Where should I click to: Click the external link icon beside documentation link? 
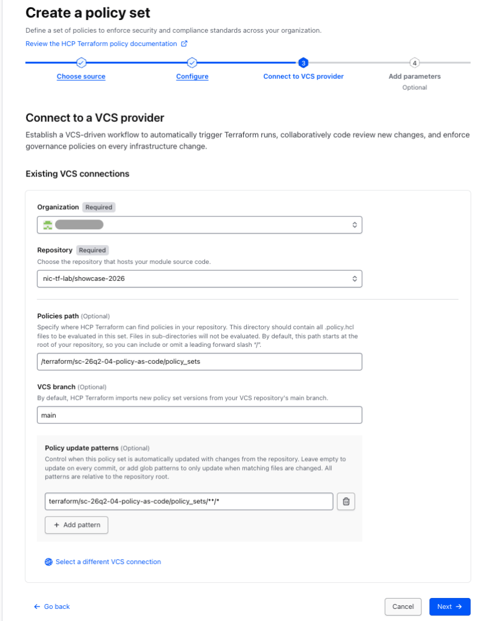pyautogui.click(x=184, y=44)
